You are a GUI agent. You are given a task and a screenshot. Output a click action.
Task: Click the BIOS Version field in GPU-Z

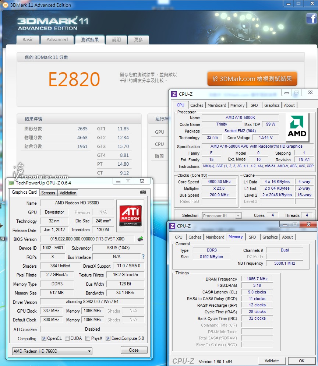tap(88, 239)
